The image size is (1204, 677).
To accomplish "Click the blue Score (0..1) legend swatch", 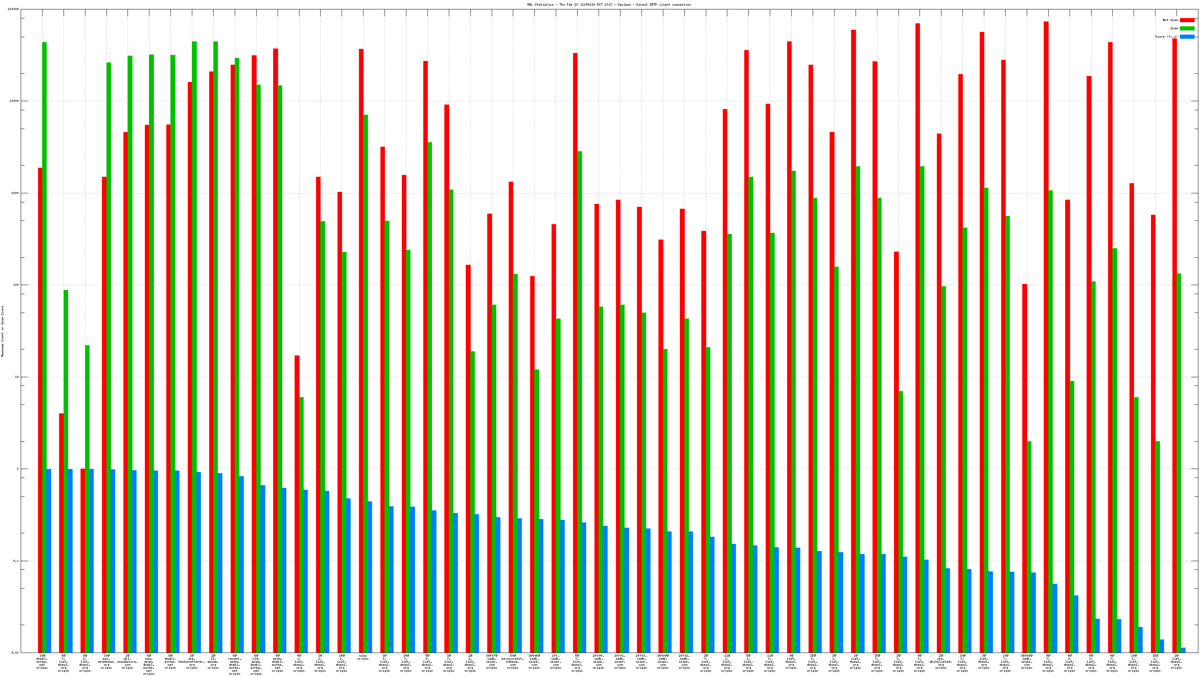I will coord(1187,36).
